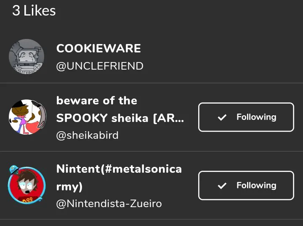Click sheikabird's round profile picture

[27, 117]
